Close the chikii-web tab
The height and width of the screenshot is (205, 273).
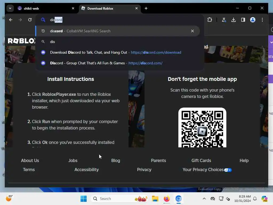pos(73,8)
